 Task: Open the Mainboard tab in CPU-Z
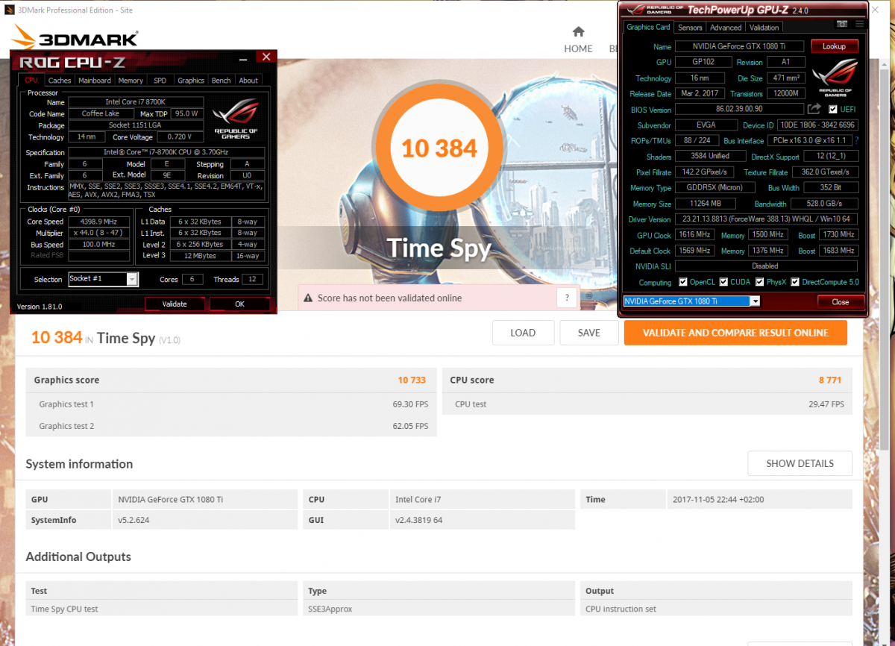coord(95,81)
